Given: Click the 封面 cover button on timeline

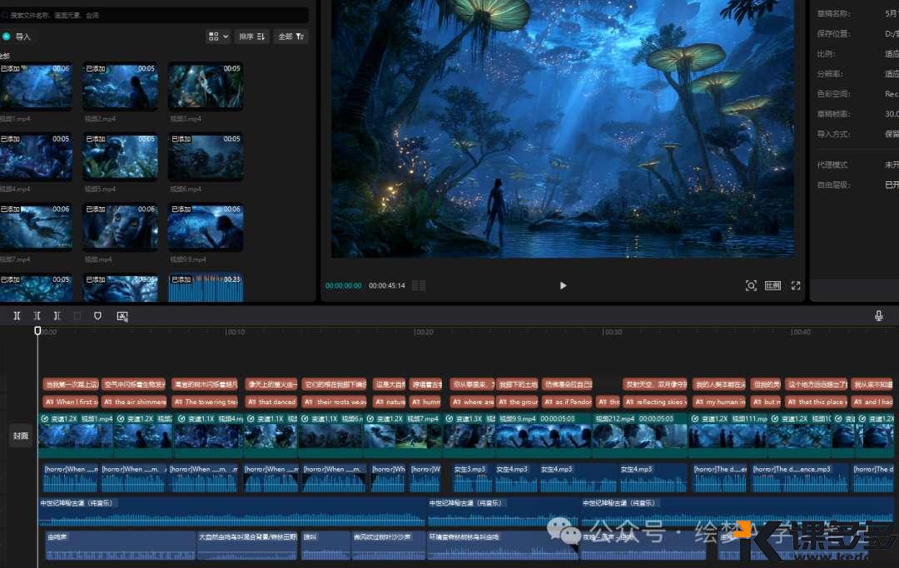Looking at the screenshot, I should [21, 436].
